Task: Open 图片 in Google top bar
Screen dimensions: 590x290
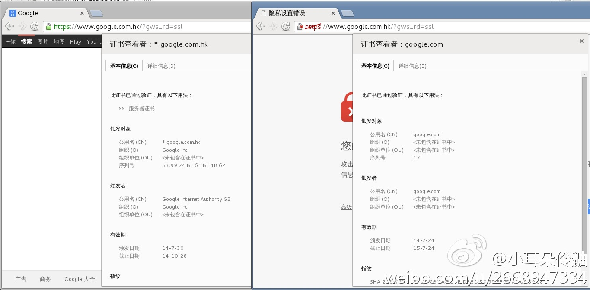Action: [43, 41]
